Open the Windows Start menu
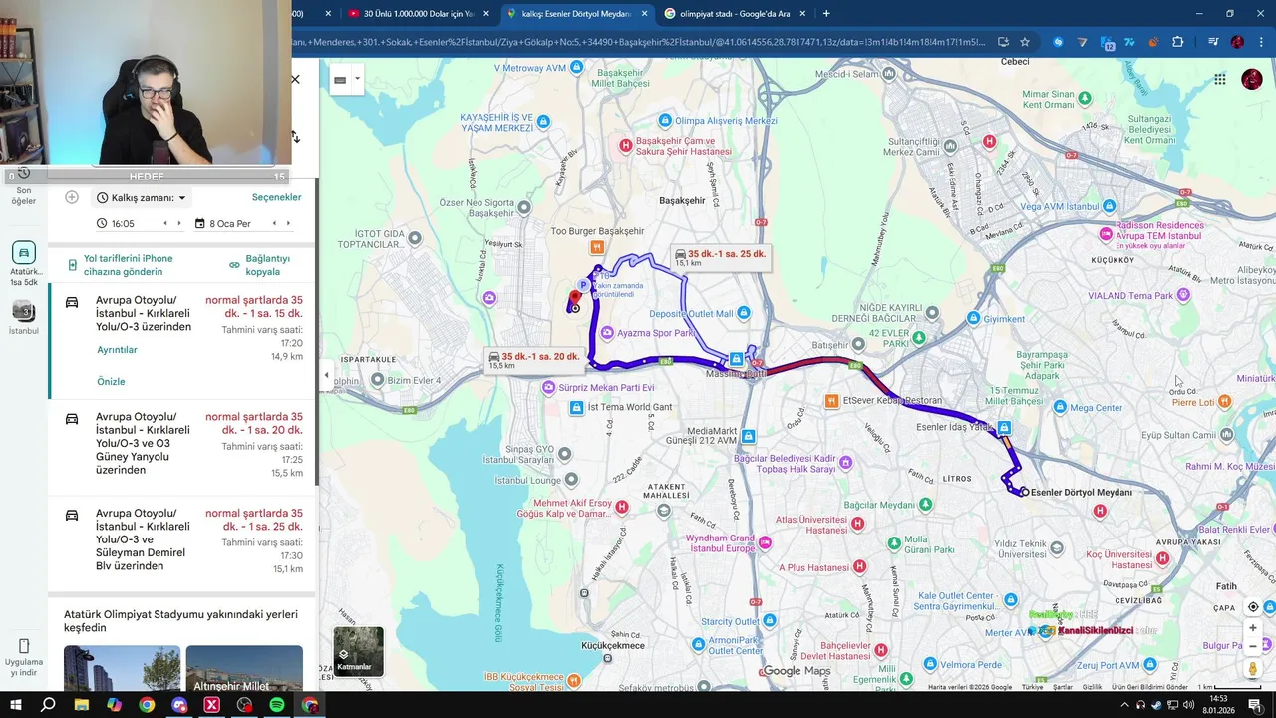The height and width of the screenshot is (718, 1276). [16, 705]
